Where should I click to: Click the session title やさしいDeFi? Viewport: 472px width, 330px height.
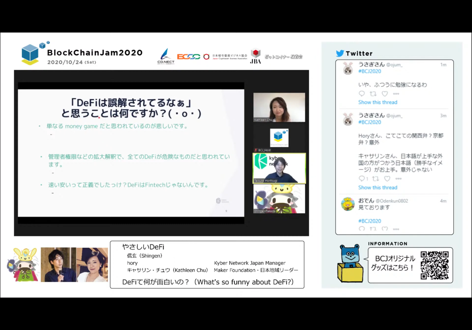tap(143, 247)
